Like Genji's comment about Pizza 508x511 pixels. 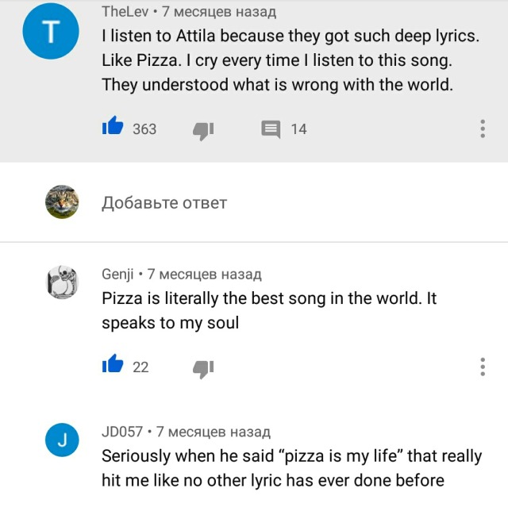tap(113, 366)
